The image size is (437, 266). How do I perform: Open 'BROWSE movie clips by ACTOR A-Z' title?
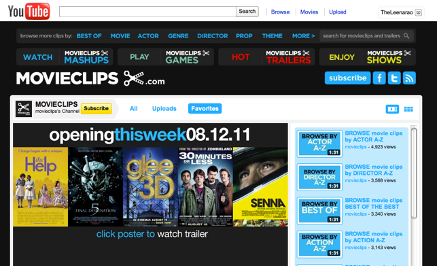point(374,136)
